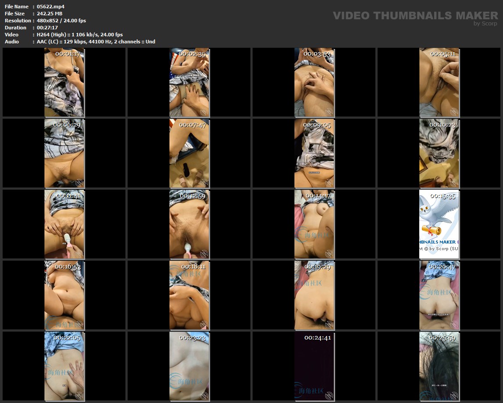
Task: Click the VIDEO THUMBNAILS MAKER title logo
Action: tap(415, 16)
